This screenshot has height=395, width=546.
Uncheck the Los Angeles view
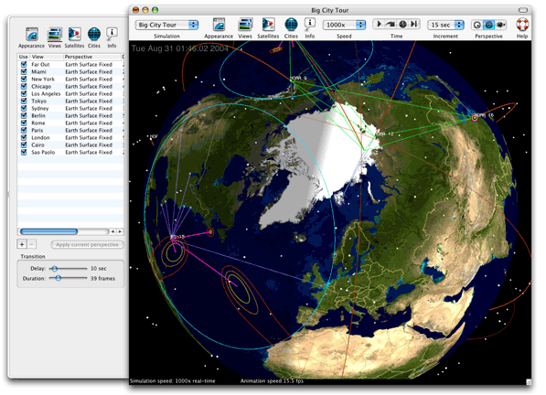click(24, 94)
